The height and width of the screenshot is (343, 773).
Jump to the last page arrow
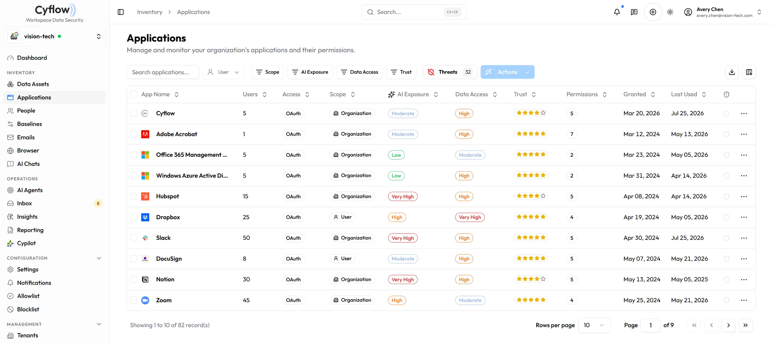tap(746, 325)
